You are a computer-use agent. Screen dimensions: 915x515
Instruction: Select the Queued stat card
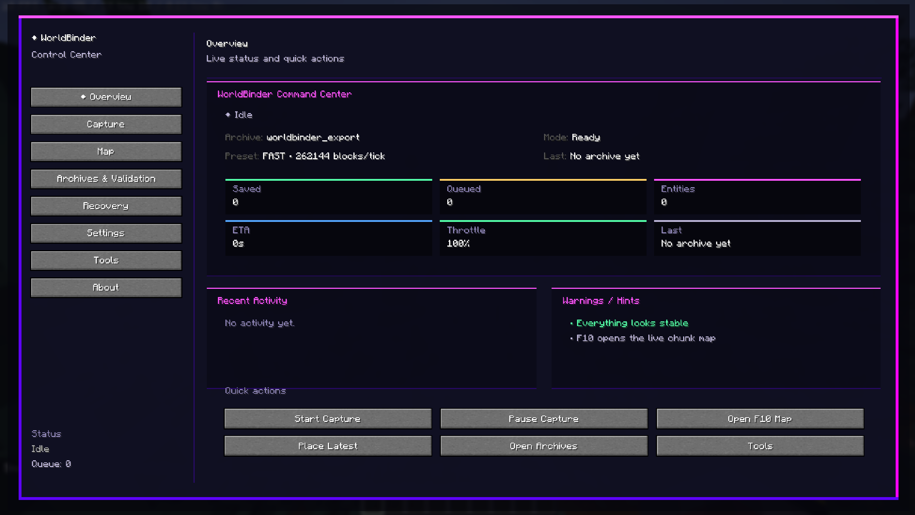tap(543, 196)
